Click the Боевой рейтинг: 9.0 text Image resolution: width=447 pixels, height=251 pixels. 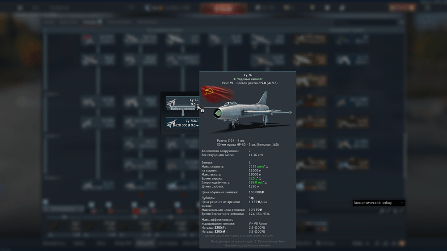tap(251, 83)
